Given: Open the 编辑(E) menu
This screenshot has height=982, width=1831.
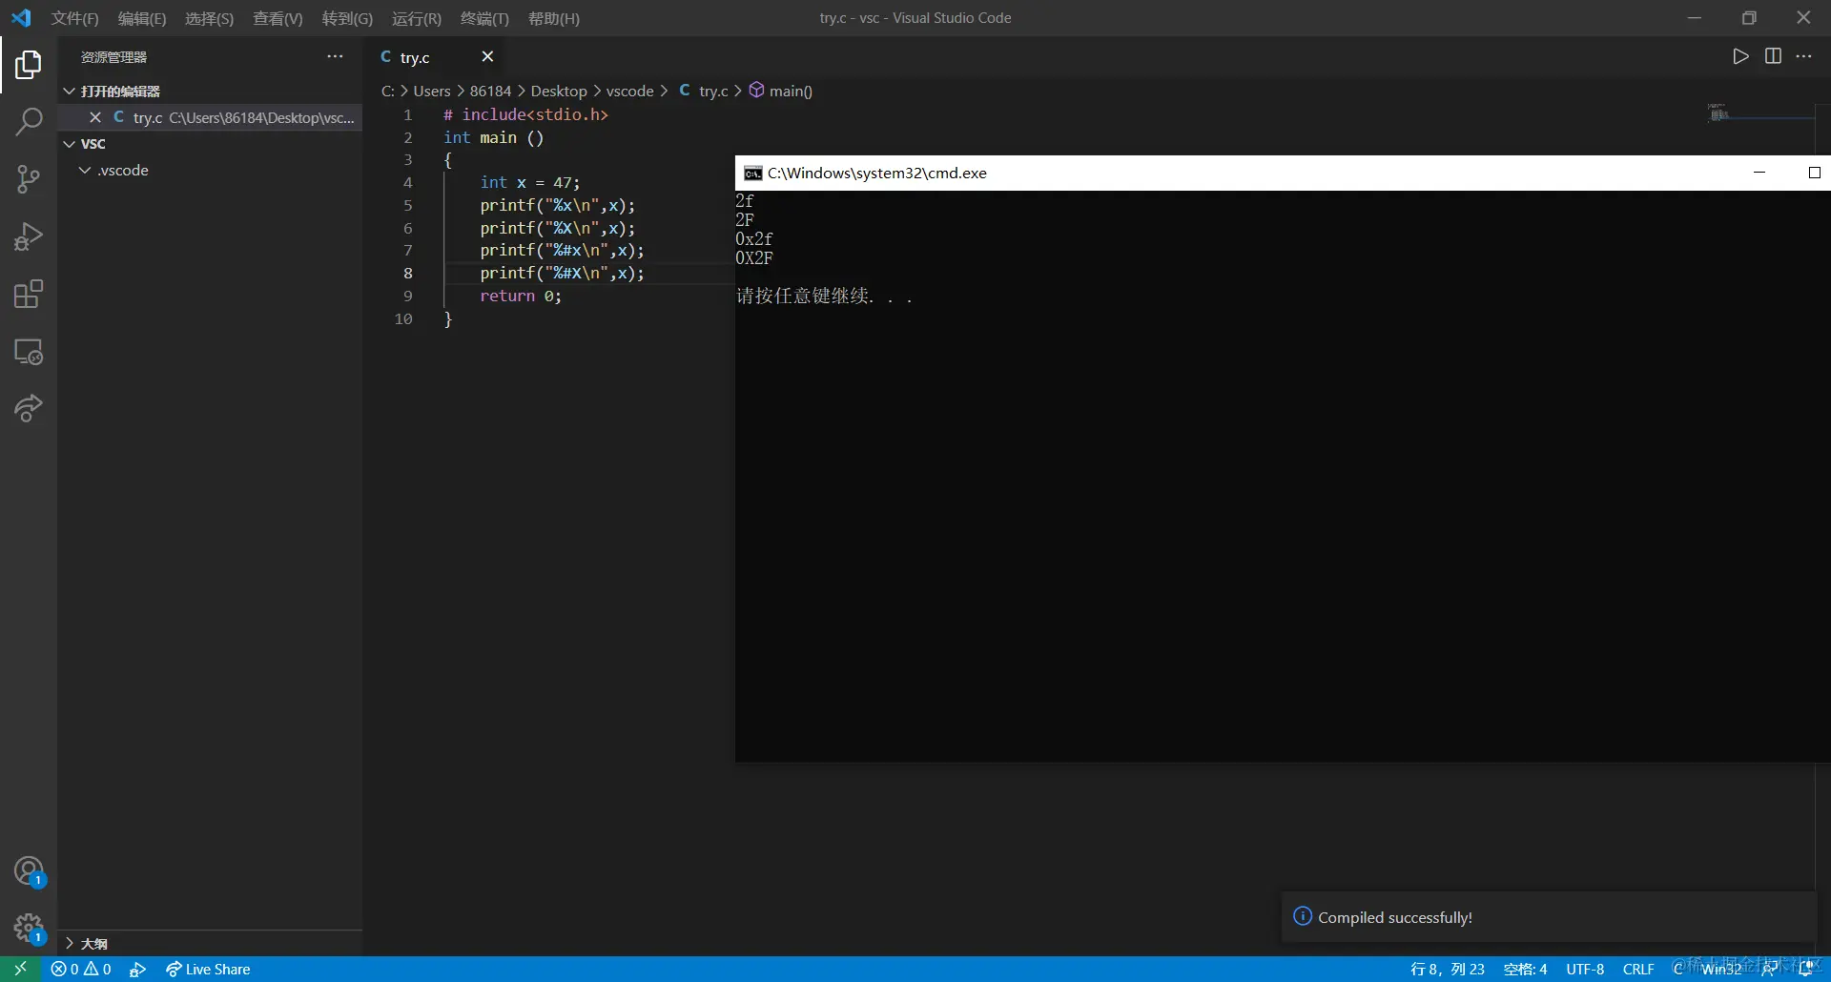Looking at the screenshot, I should tap(142, 18).
